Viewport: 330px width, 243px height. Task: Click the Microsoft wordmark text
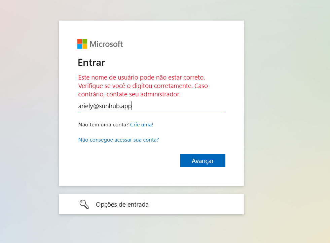tap(106, 44)
